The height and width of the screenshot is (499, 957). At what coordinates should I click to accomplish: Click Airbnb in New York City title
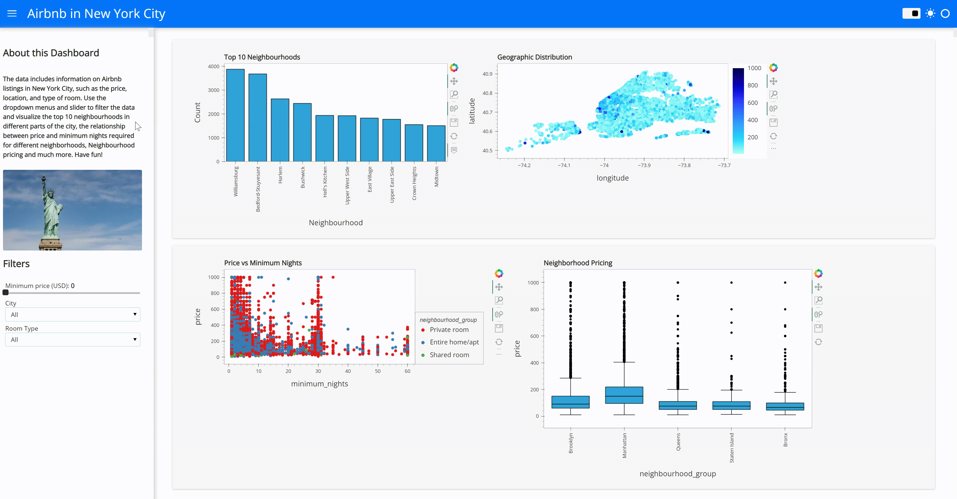(x=96, y=14)
